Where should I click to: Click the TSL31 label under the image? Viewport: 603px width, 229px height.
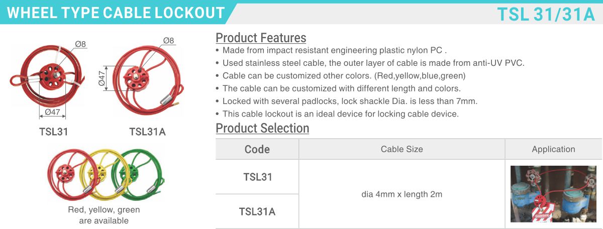pyautogui.click(x=54, y=132)
